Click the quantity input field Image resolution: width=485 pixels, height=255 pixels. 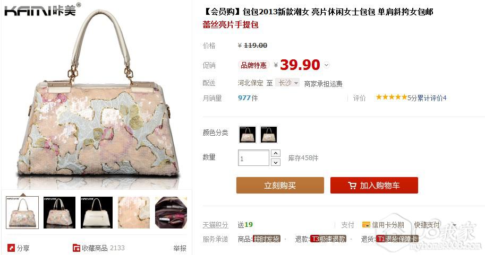253,158
